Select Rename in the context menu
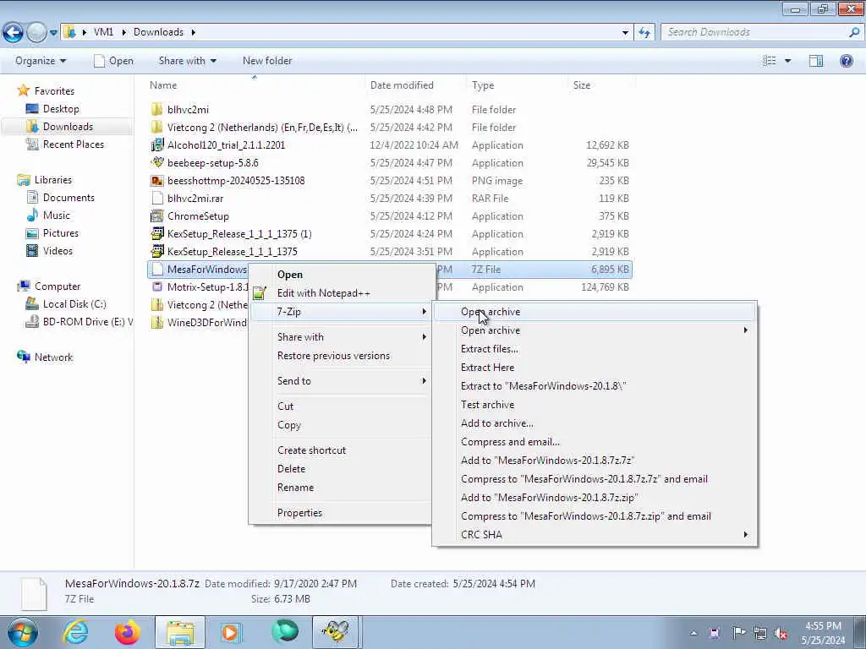This screenshot has height=649, width=866. click(295, 488)
